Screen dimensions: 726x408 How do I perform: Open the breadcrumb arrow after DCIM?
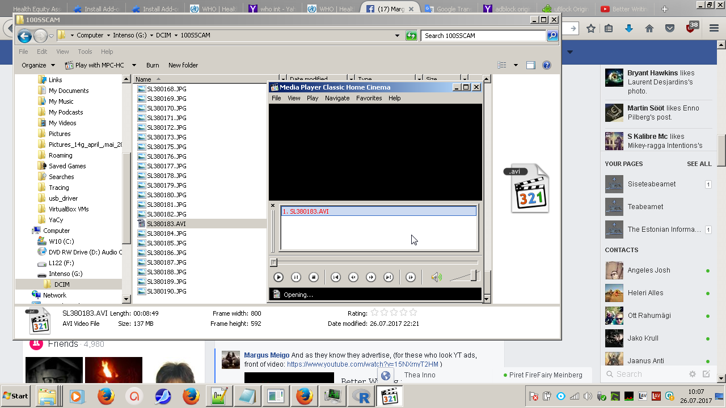(x=176, y=35)
